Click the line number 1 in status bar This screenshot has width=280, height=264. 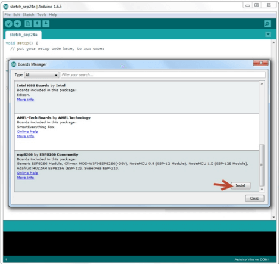[x=6, y=260]
